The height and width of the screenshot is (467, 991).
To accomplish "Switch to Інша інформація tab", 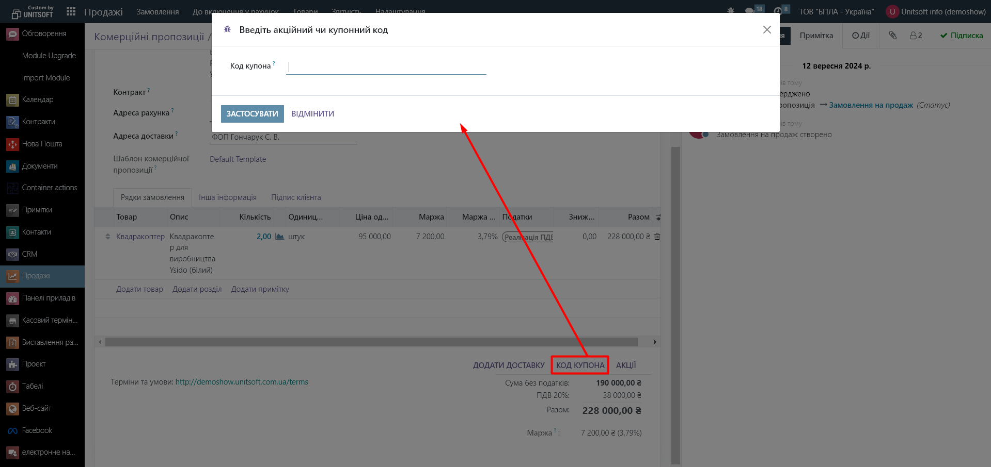I will (227, 197).
